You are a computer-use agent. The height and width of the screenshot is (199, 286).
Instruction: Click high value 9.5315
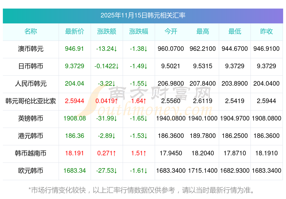pyautogui.click(x=203, y=66)
